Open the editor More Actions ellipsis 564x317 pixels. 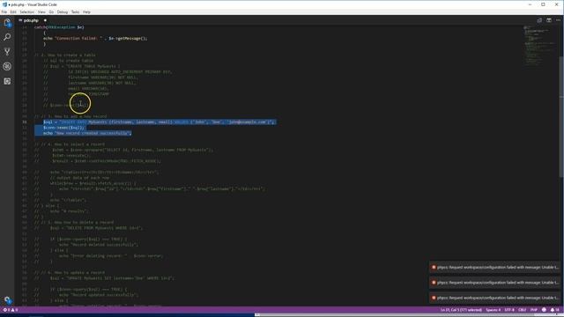558,20
